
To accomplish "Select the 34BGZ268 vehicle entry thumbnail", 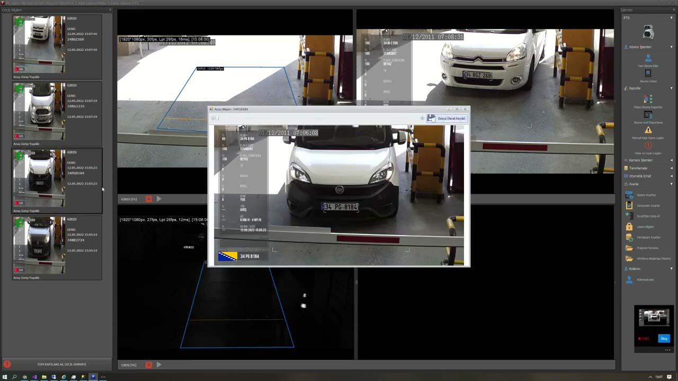I will (40, 44).
